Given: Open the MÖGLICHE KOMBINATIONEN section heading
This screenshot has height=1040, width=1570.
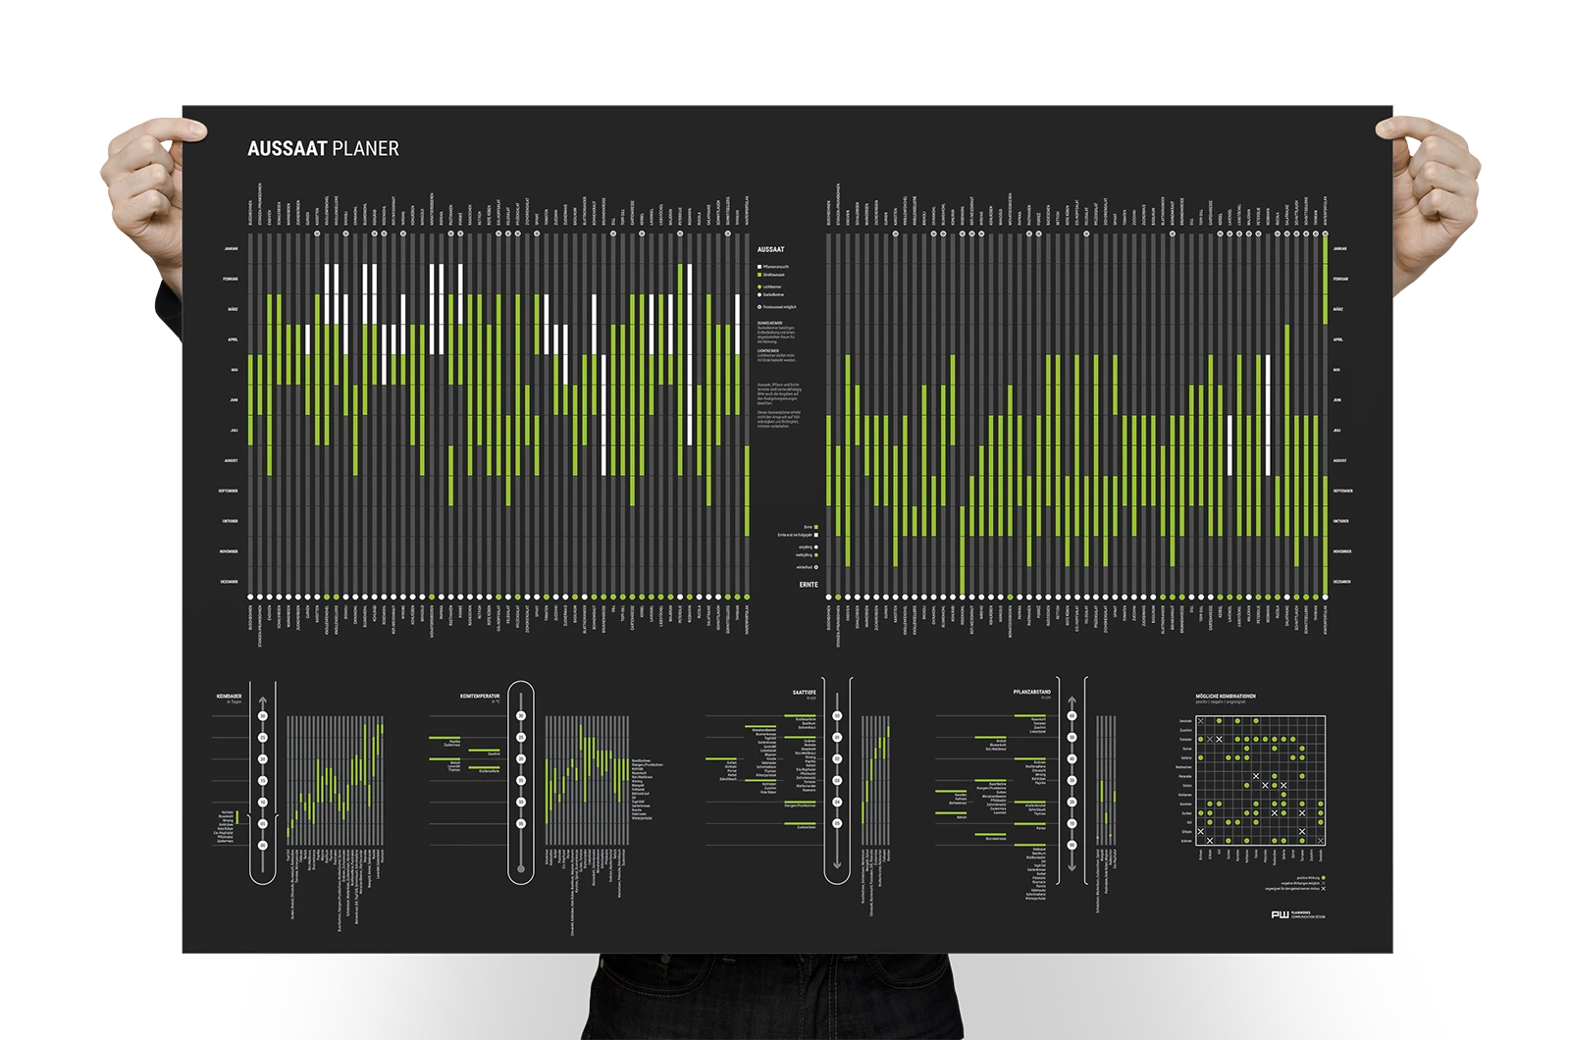Looking at the screenshot, I should pyautogui.click(x=1226, y=696).
